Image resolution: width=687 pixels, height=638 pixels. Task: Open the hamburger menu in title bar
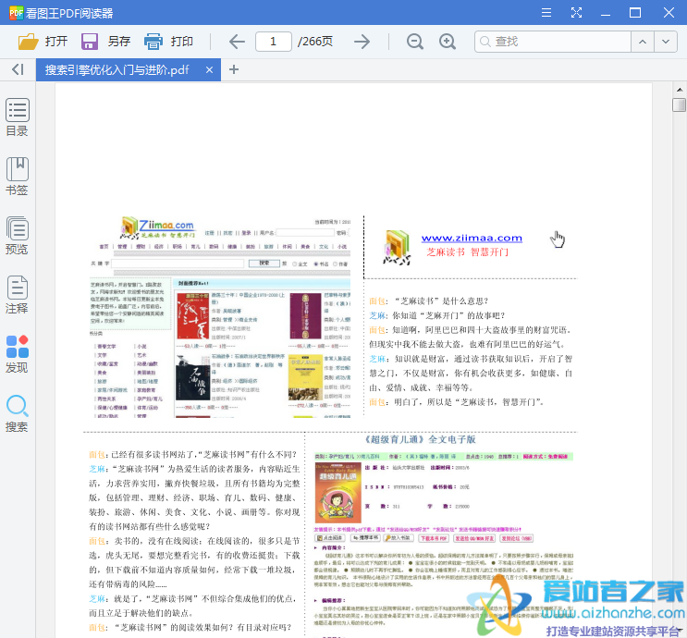coord(546,12)
